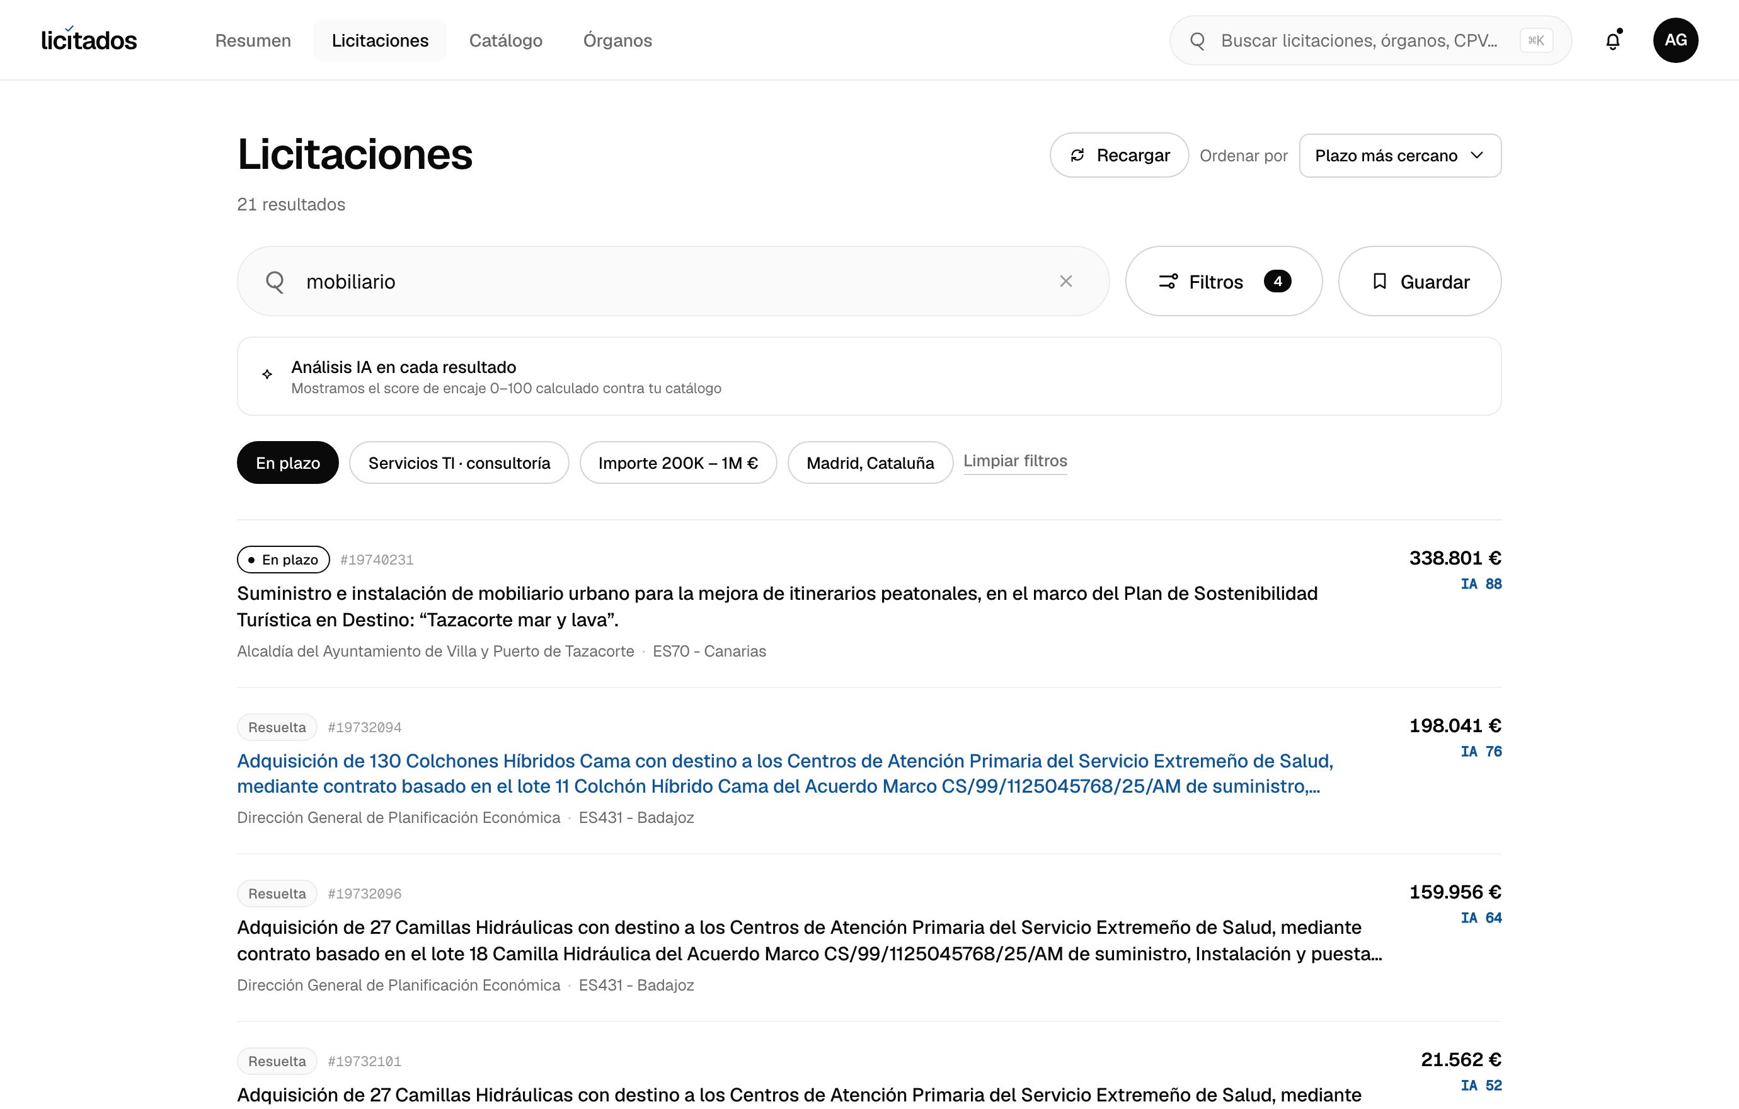Click the IA 52 score

click(x=1481, y=1085)
